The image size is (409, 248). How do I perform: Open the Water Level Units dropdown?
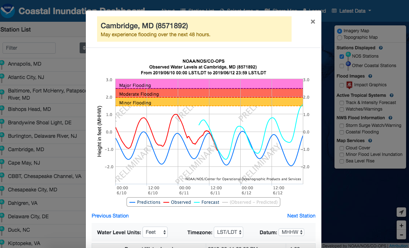point(155,232)
